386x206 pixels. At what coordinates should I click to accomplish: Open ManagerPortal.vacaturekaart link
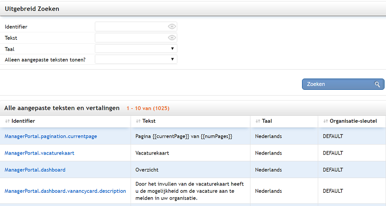[x=39, y=153]
